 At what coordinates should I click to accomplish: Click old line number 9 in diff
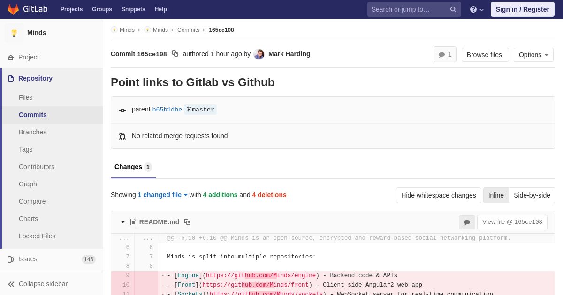[123, 275]
